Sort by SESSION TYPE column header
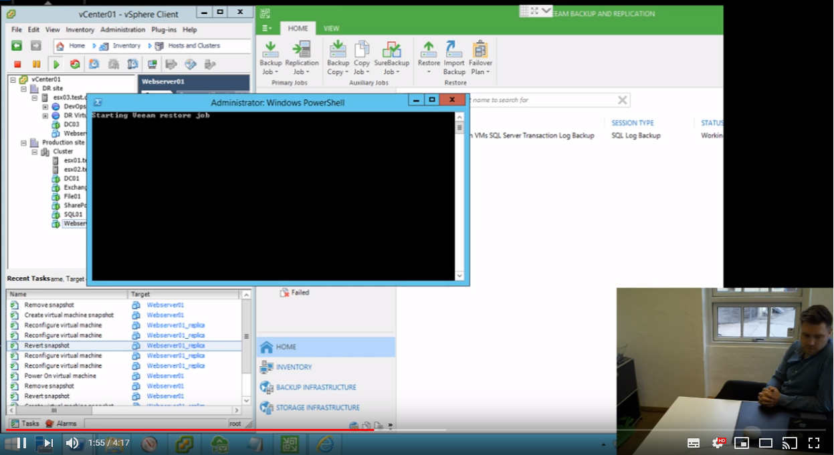Image resolution: width=834 pixels, height=455 pixels. pyautogui.click(x=633, y=123)
